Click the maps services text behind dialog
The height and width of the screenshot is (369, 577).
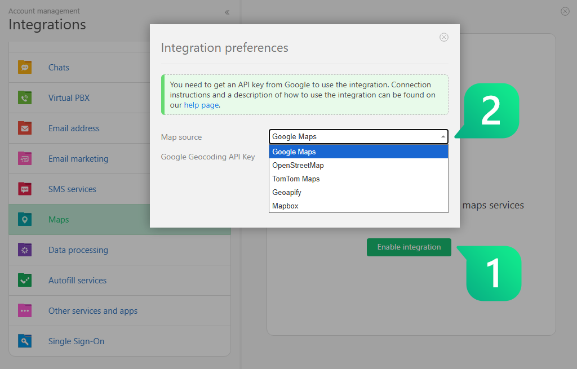pyautogui.click(x=493, y=205)
